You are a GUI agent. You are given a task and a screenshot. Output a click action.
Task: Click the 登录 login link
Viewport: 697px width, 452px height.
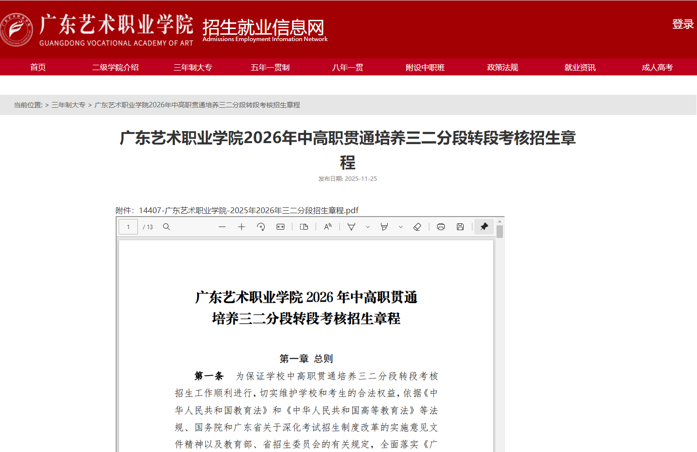pyautogui.click(x=683, y=24)
